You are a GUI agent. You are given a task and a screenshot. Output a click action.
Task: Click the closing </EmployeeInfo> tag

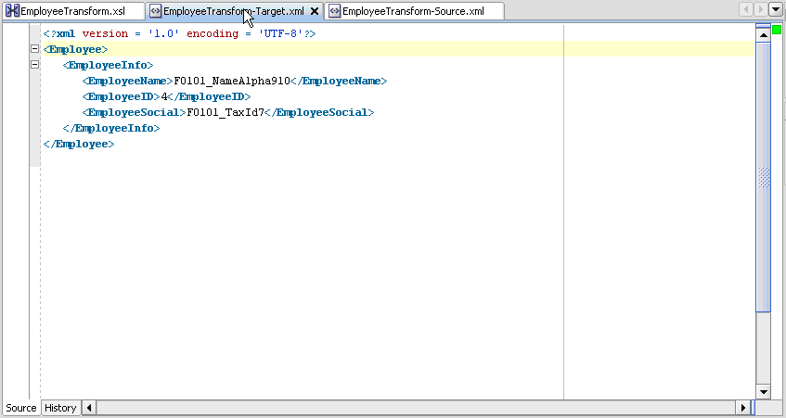pyautogui.click(x=111, y=128)
